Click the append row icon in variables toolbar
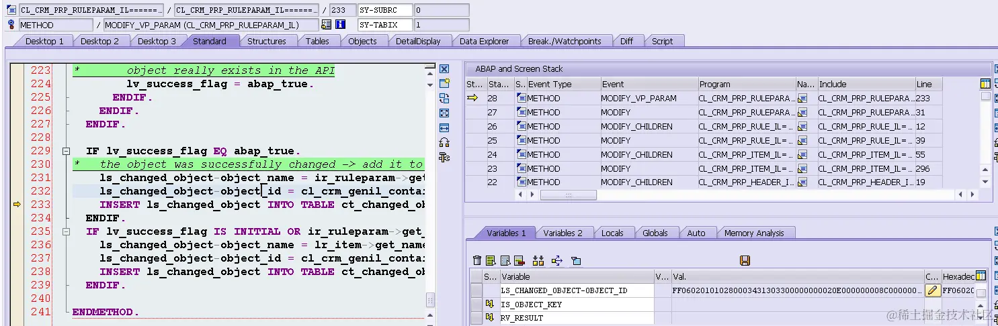 pos(505,260)
